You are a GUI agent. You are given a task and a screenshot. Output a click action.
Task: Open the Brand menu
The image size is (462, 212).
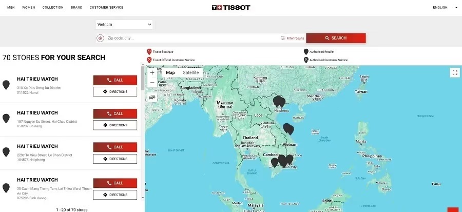[x=76, y=7]
